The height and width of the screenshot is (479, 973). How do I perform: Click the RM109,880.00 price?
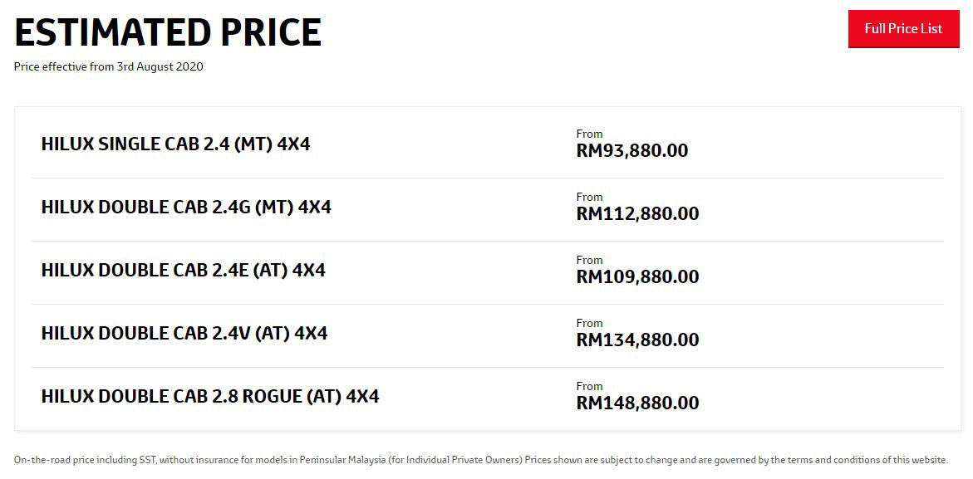[x=637, y=277]
